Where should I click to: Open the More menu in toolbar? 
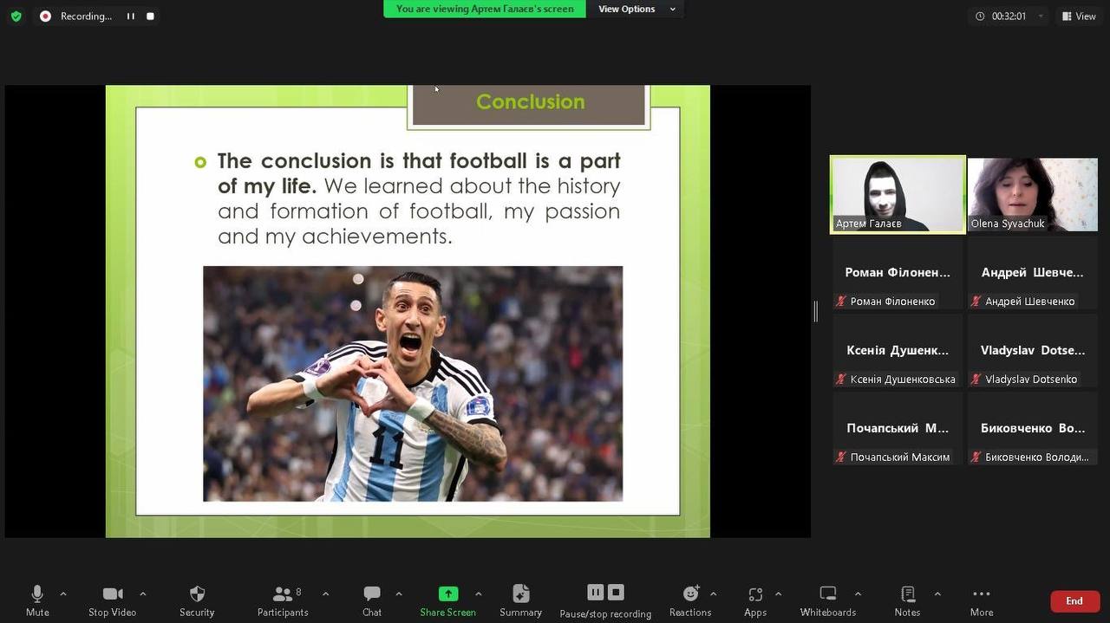click(982, 600)
